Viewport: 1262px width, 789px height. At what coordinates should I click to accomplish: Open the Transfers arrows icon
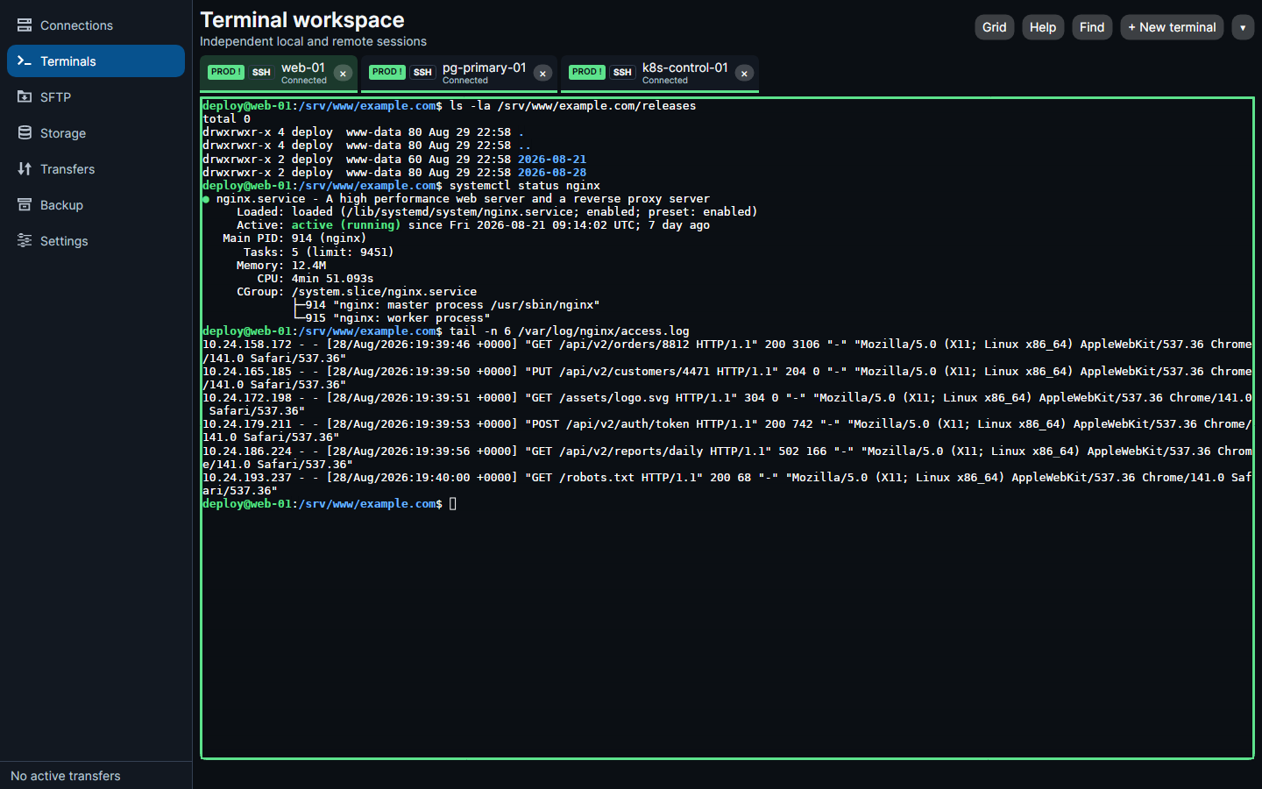click(25, 169)
